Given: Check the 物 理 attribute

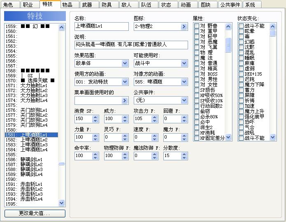Looking at the screenshot, I should point(196,53).
